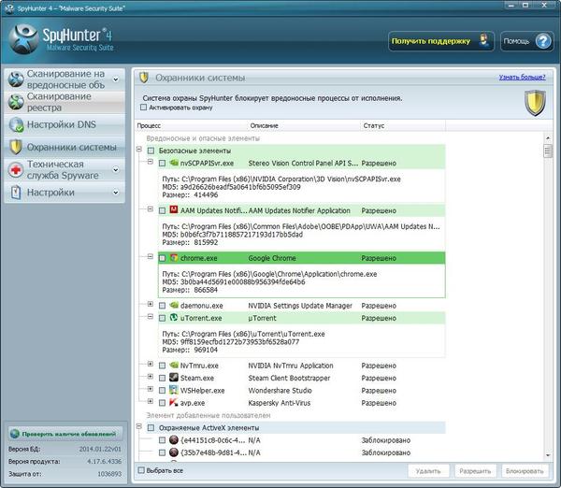Click the registry scan icon in sidebar
This screenshot has height=488, width=561.
point(16,102)
